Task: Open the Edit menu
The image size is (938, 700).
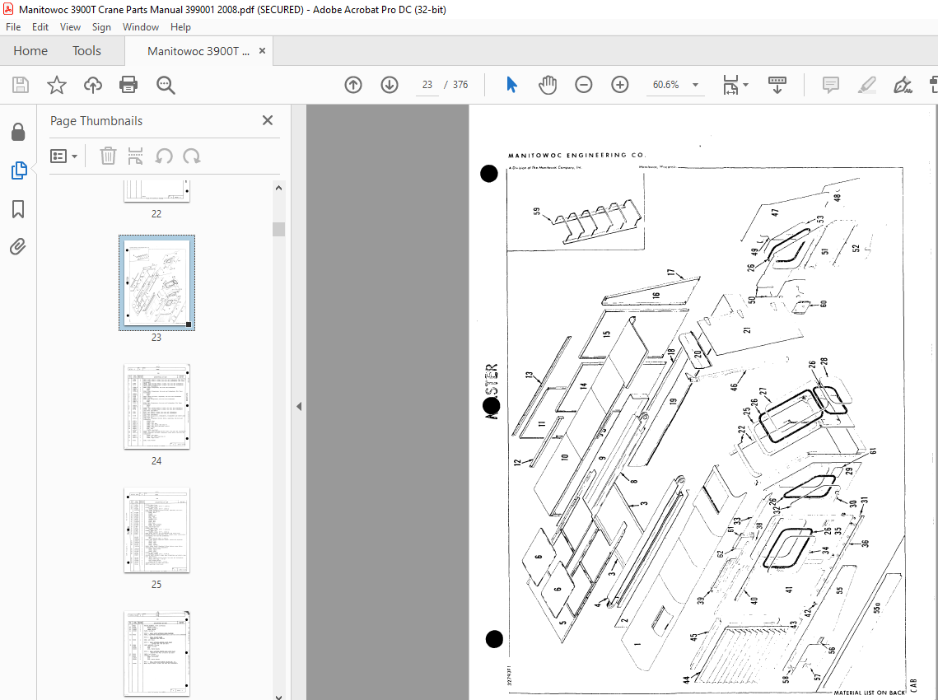Action: [x=40, y=27]
